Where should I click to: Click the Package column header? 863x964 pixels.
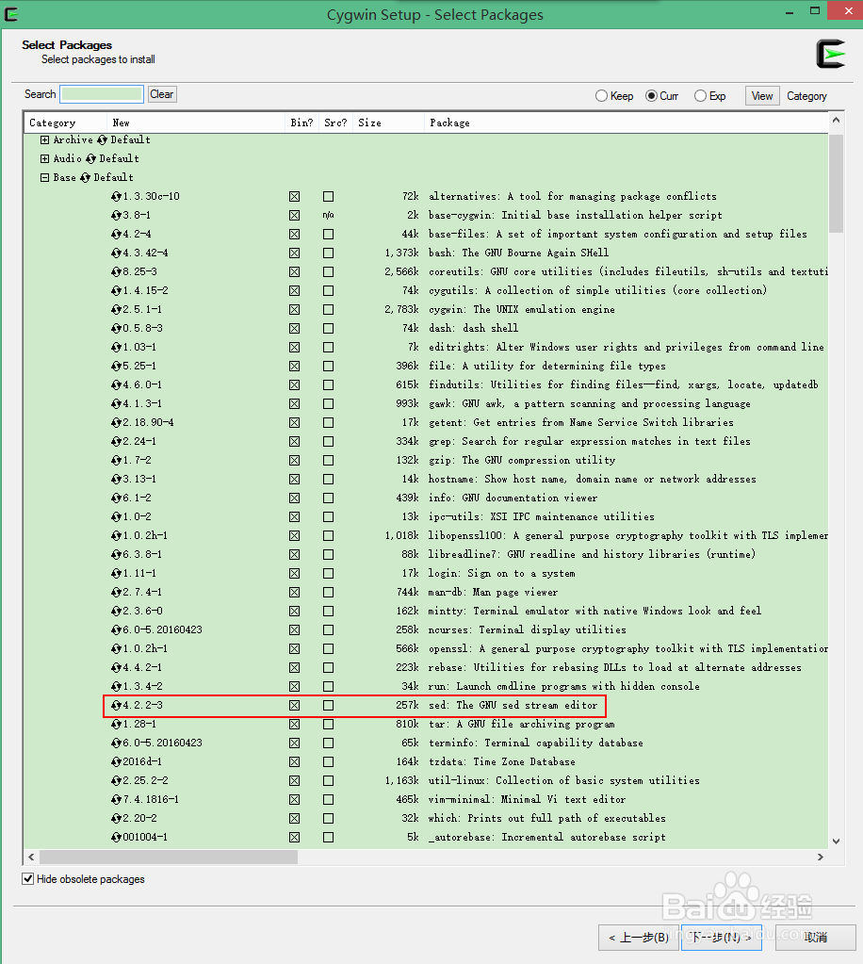(x=626, y=123)
